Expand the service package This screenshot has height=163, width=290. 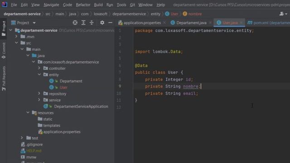(x=39, y=100)
